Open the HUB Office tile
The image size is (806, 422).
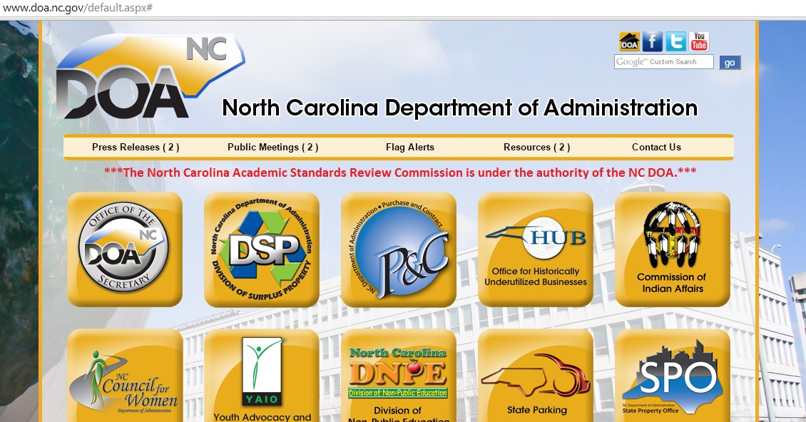point(536,249)
